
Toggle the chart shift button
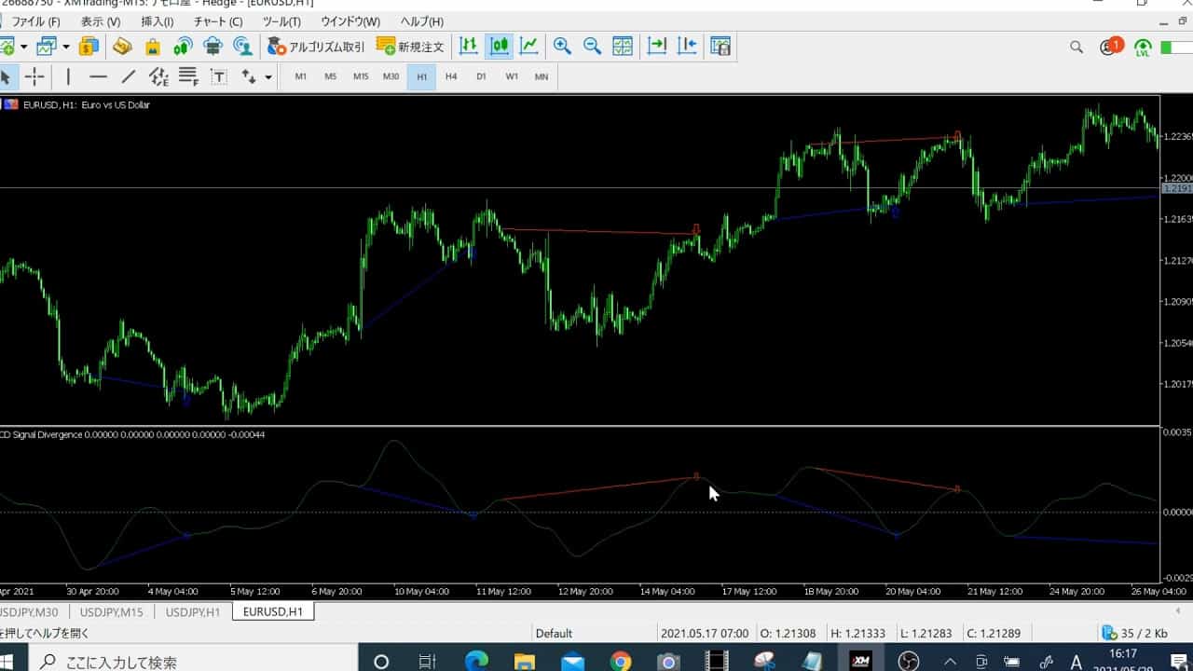point(688,46)
